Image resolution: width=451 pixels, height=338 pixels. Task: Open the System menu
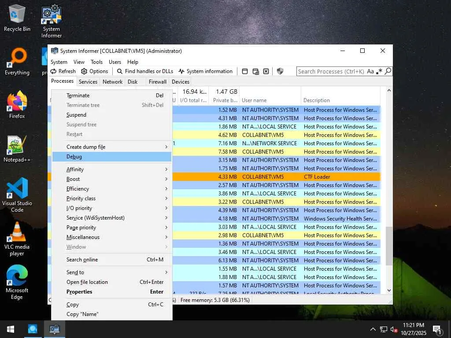59,62
